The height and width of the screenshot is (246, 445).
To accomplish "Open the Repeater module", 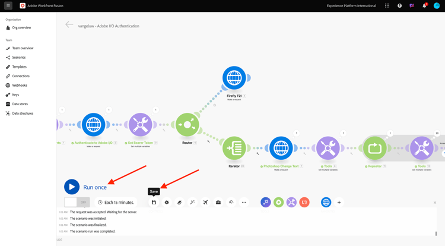I will 374,148.
